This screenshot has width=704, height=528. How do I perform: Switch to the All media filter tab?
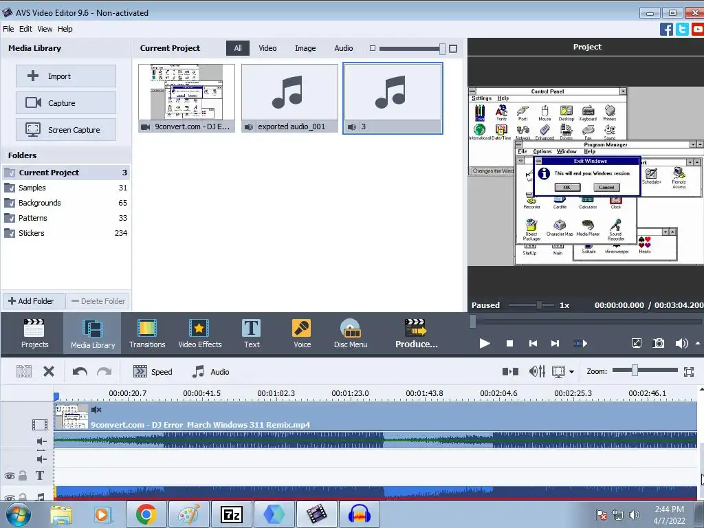[238, 48]
